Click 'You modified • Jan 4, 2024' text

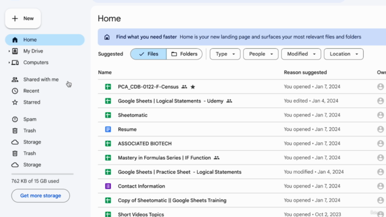(314, 172)
